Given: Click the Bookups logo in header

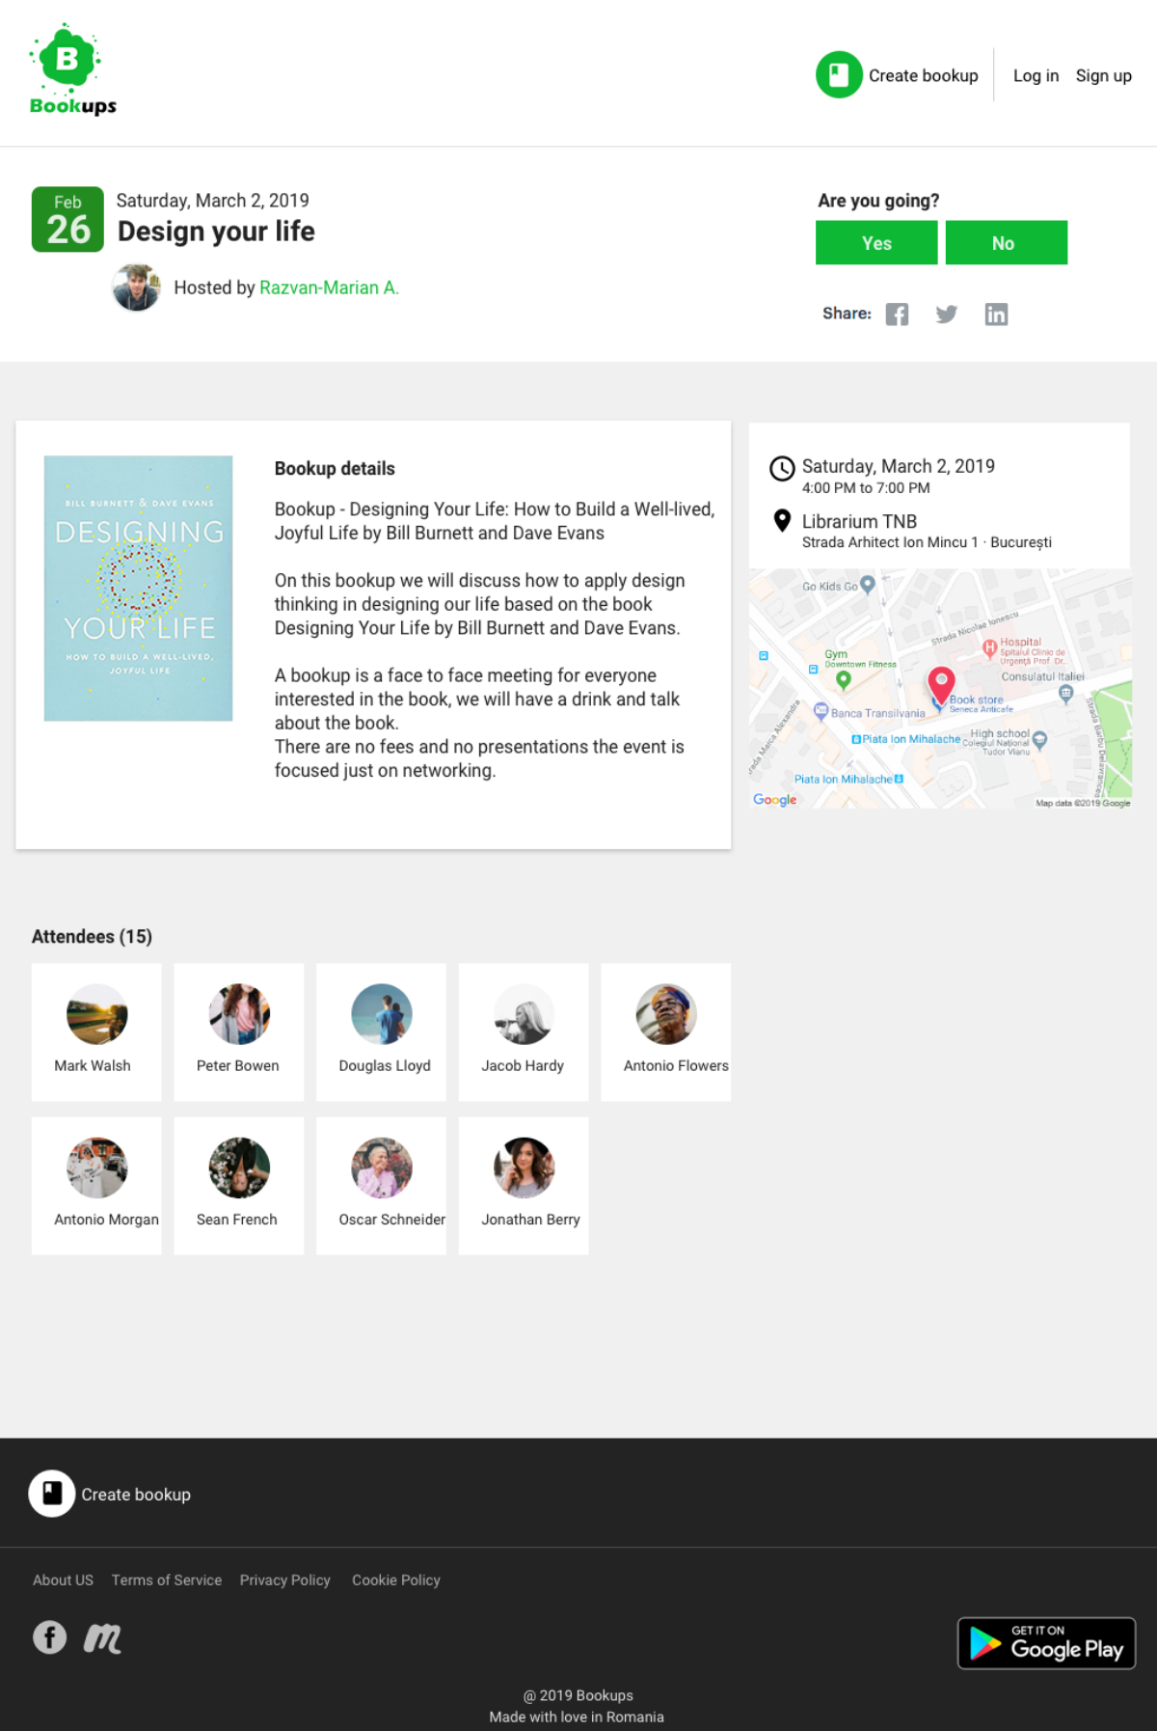Looking at the screenshot, I should (72, 69).
